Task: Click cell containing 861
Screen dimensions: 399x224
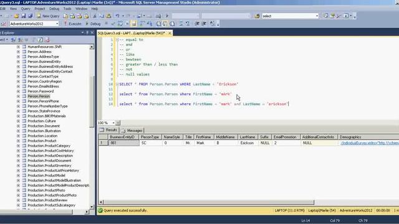Action: (x=123, y=143)
